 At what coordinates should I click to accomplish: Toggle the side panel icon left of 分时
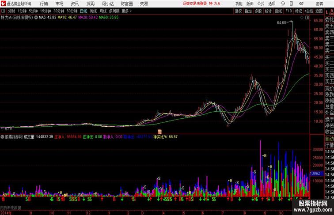pyautogui.click(x=3, y=11)
